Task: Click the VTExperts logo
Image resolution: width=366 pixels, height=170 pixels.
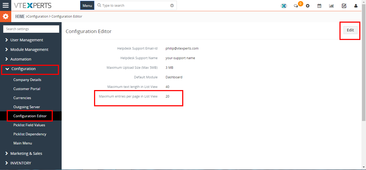Action: point(32,5)
